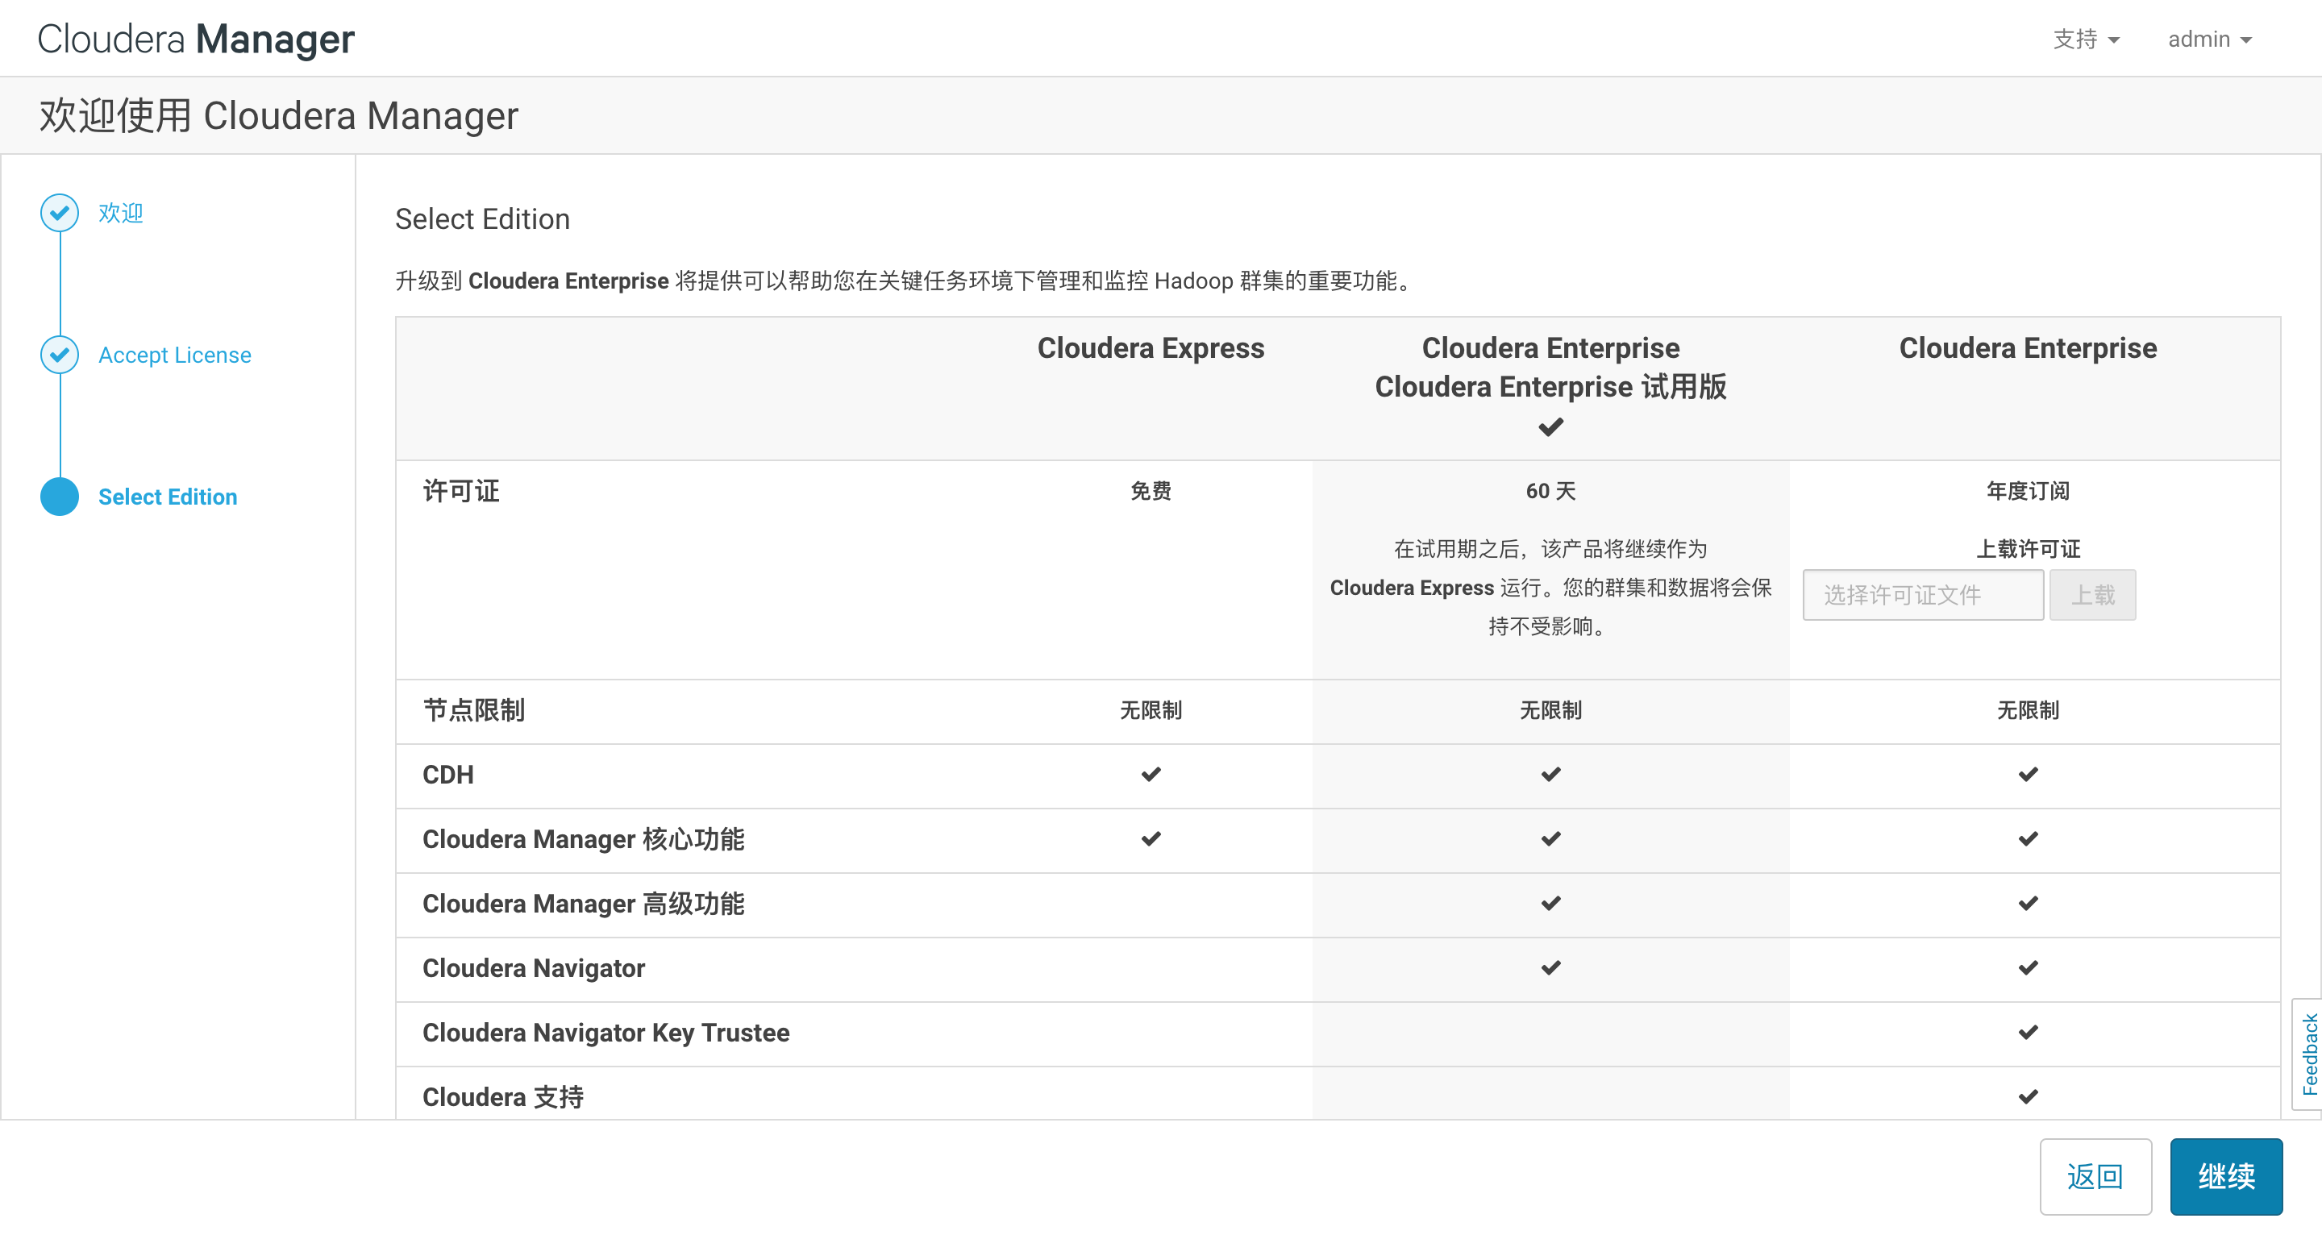Click the 返回 button
This screenshot has width=2322, height=1235.
click(x=2095, y=1175)
